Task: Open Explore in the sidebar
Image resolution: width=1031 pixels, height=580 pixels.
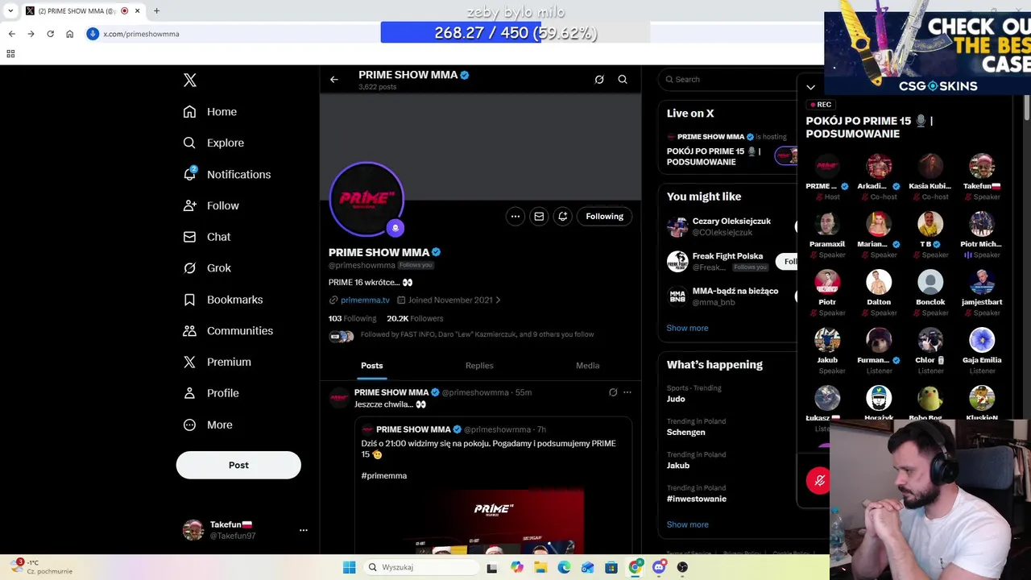Action: [213, 143]
